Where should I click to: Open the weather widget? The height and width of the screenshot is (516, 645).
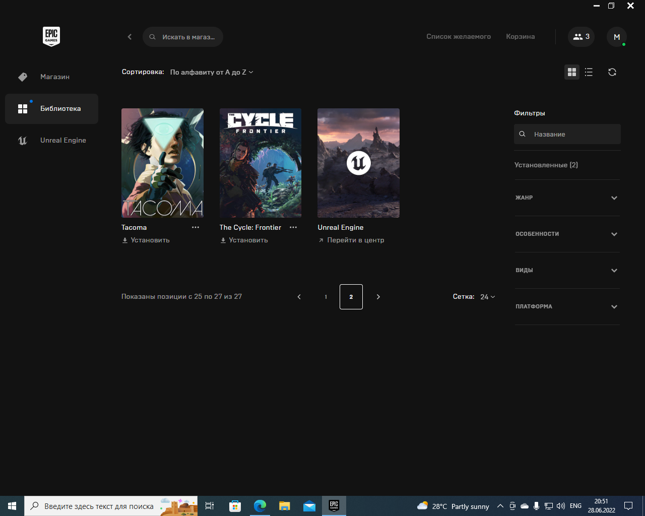tap(453, 506)
